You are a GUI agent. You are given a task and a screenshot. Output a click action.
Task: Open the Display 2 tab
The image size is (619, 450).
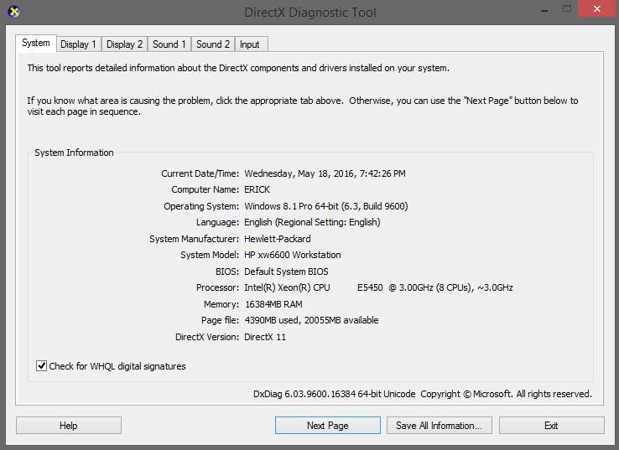[x=124, y=44]
